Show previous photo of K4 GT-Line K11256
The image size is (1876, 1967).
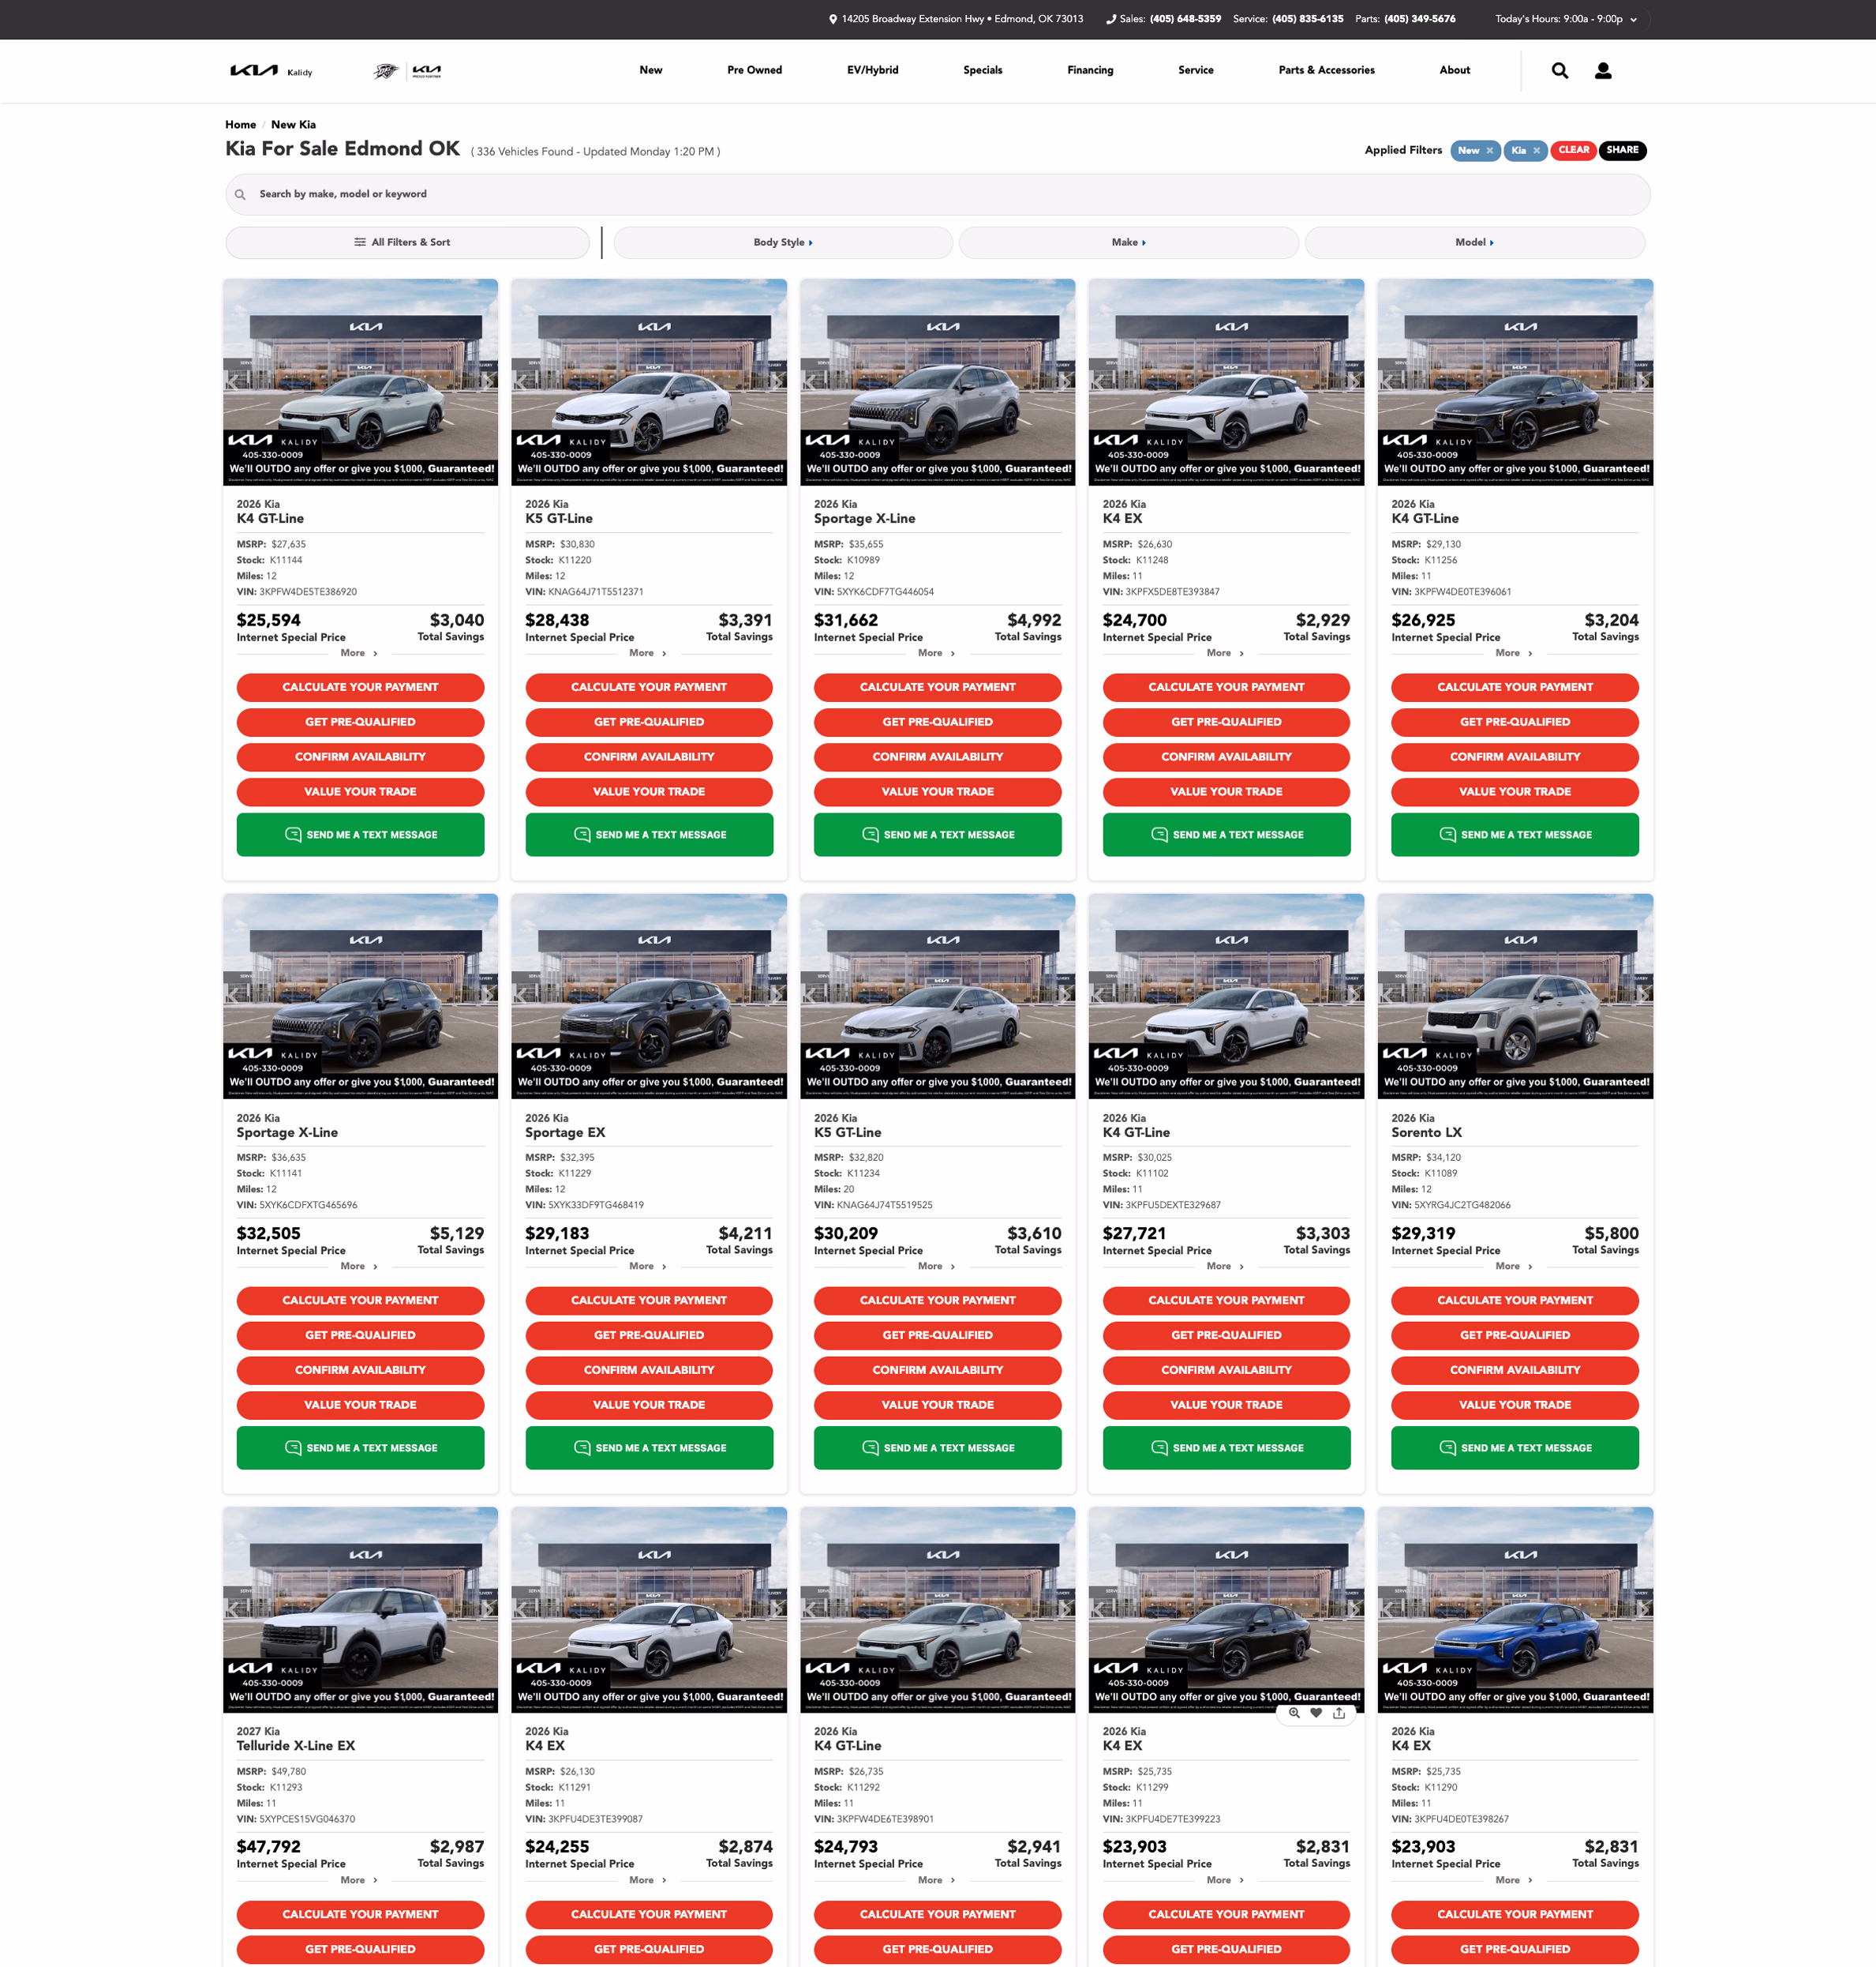pos(1389,381)
